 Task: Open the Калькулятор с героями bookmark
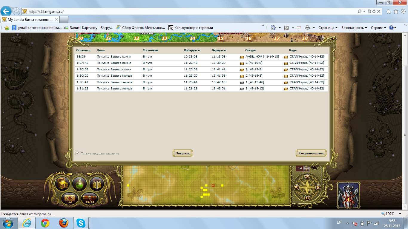191,28
